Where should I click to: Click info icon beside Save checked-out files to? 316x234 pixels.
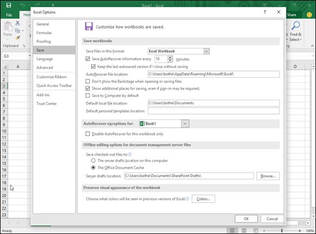click(130, 155)
